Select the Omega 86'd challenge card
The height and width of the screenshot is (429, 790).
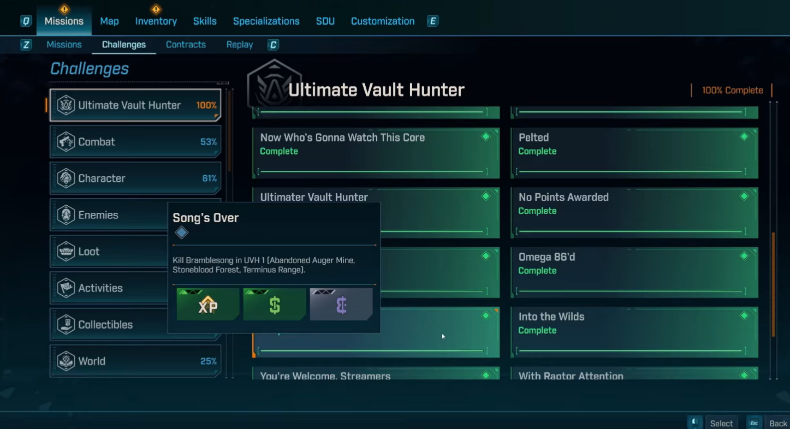pyautogui.click(x=634, y=272)
